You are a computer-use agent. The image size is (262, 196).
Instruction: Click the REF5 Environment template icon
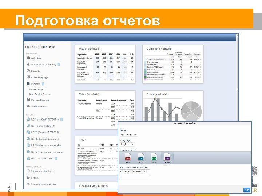click(x=28, y=152)
